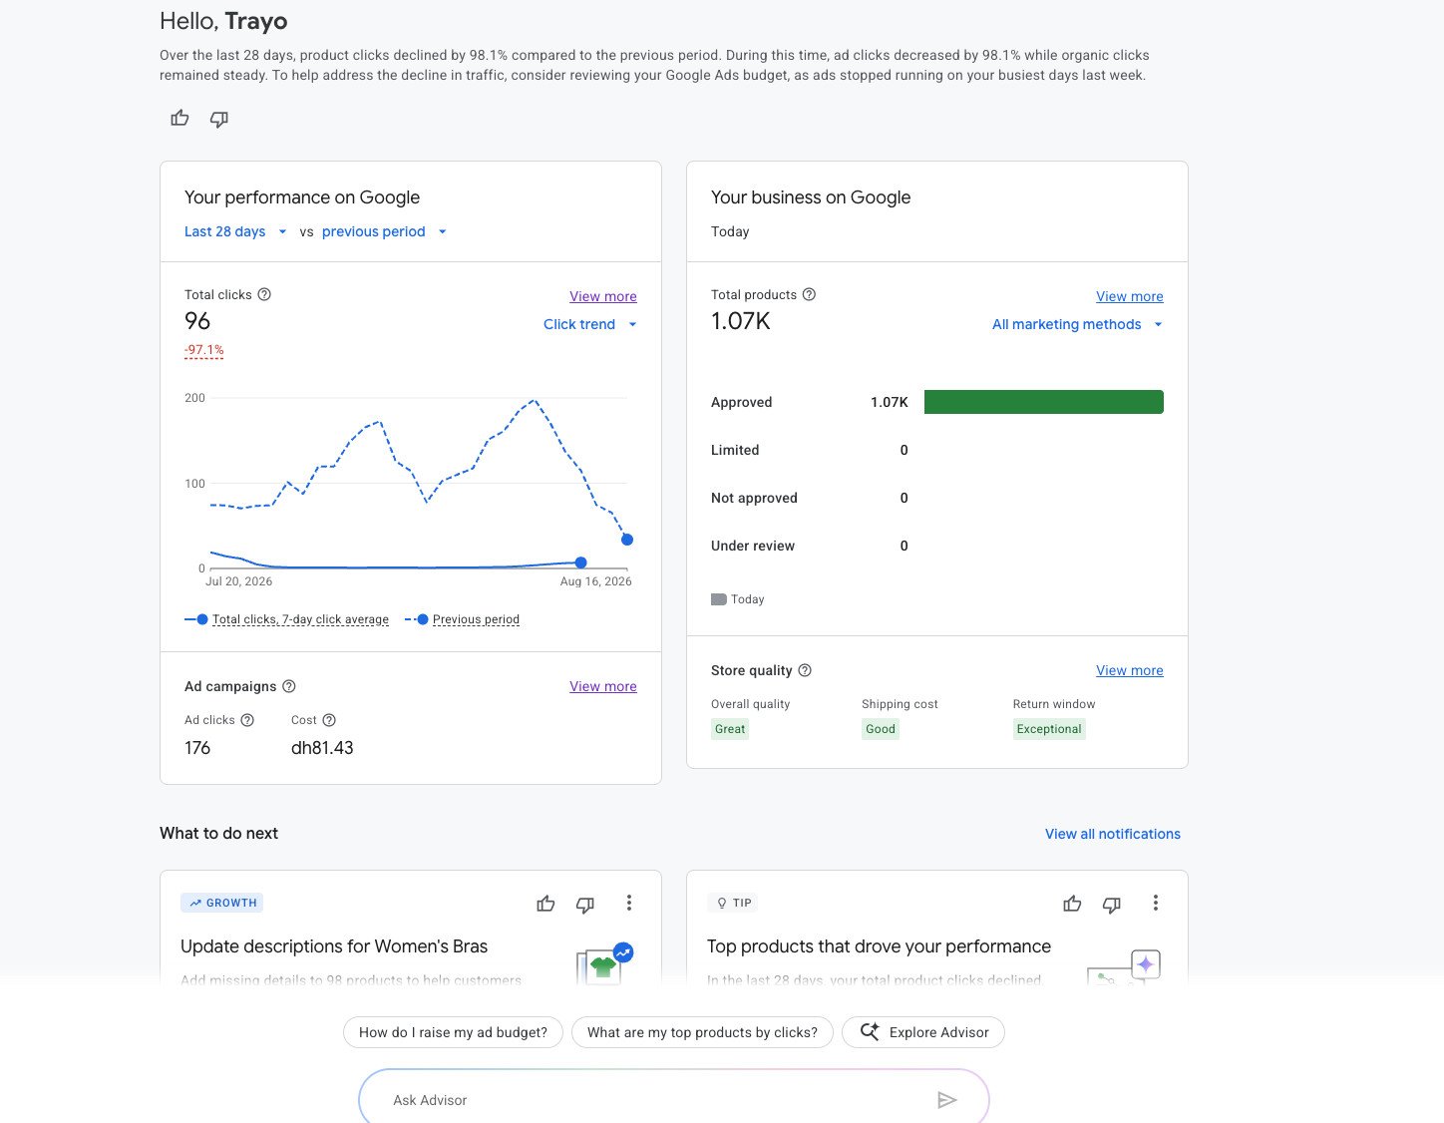The image size is (1444, 1123).
Task: Click the total clicks line endpoint dot
Action: click(581, 562)
